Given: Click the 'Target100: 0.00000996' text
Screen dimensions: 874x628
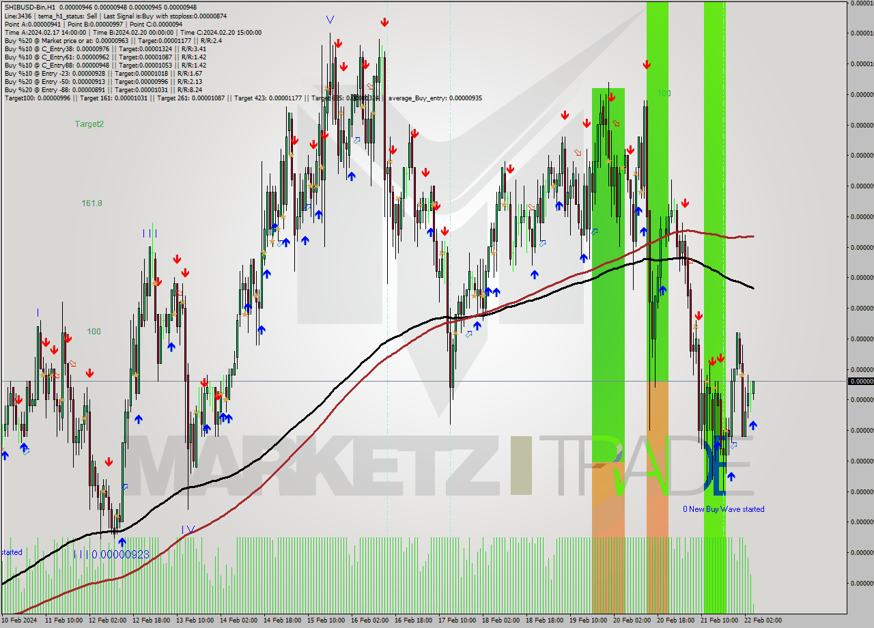Looking at the screenshot, I should pyautogui.click(x=38, y=98).
